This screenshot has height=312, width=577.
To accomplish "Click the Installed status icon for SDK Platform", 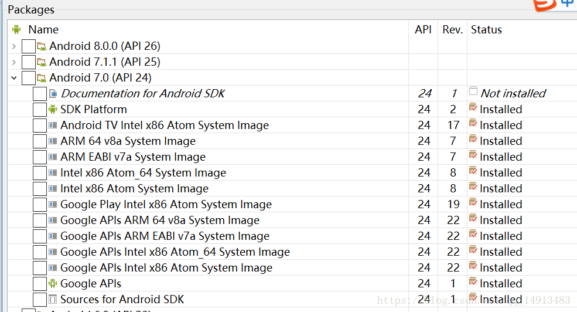I will [473, 107].
